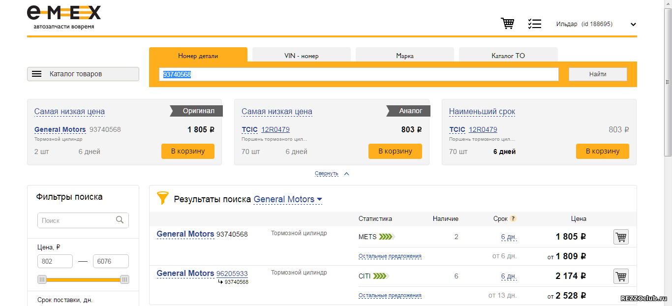This screenshot has height=306, width=672.
Task: Open Самая низкая цена link in Оригинал card
Action: coord(69,112)
